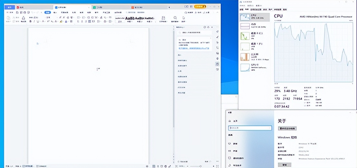Open find and replace magnifier in ribbon
The image size is (357, 168).
pyautogui.click(x=175, y=18)
